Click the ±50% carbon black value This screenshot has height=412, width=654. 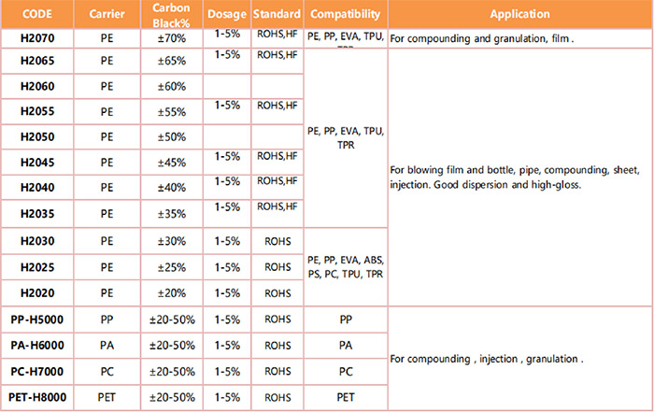171,136
